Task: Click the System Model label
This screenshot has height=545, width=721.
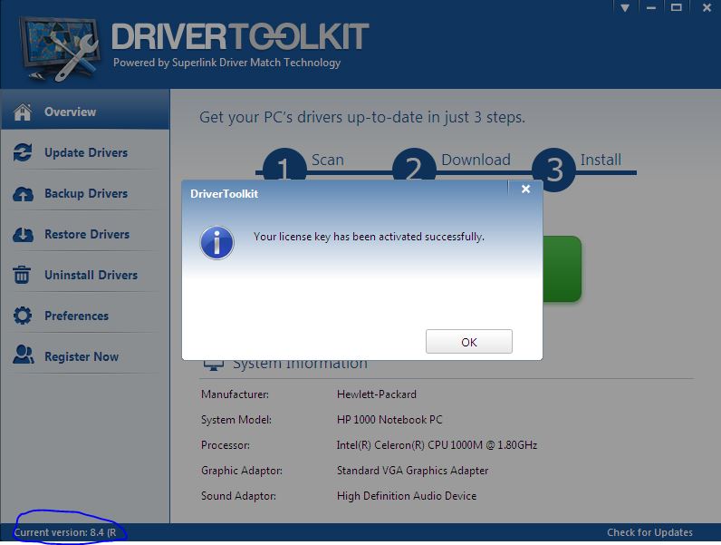Action: 236,419
